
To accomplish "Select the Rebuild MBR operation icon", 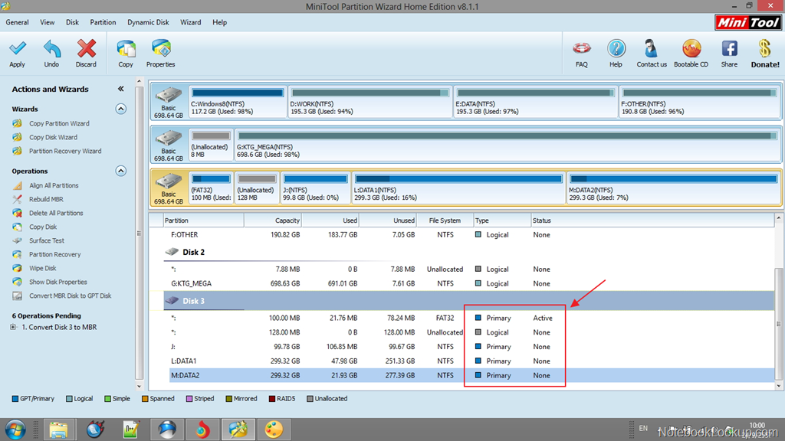I will [x=18, y=199].
